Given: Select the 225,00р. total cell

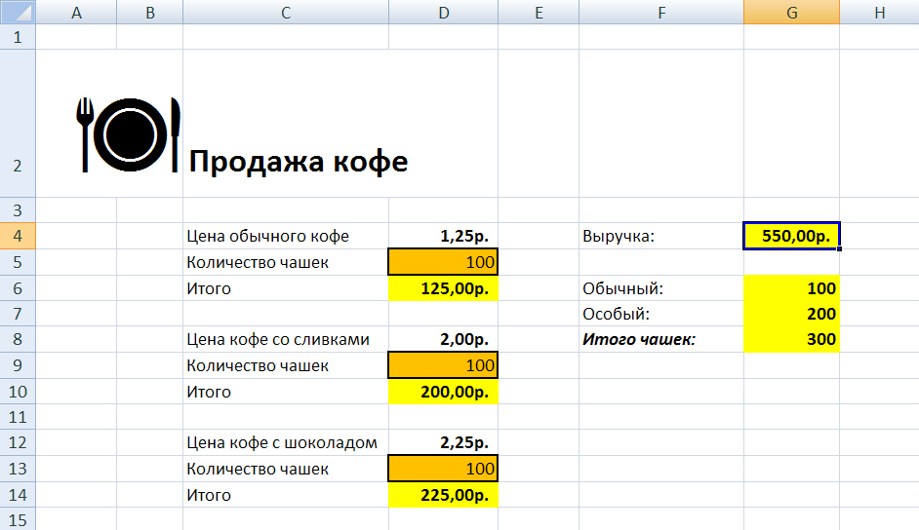Looking at the screenshot, I should [444, 495].
